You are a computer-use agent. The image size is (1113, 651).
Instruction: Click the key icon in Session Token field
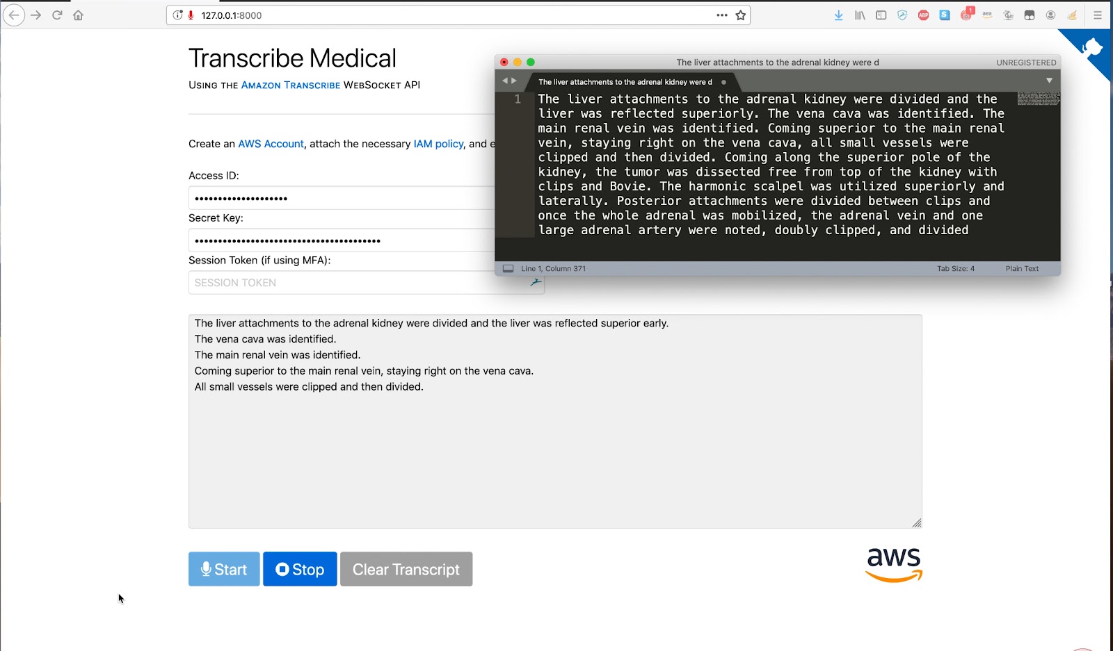535,282
